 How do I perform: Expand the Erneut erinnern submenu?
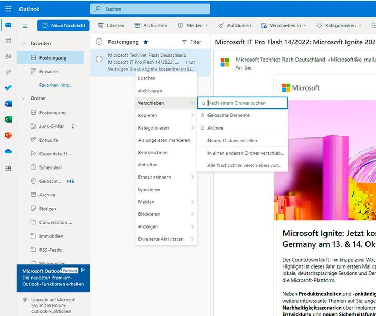click(166, 177)
